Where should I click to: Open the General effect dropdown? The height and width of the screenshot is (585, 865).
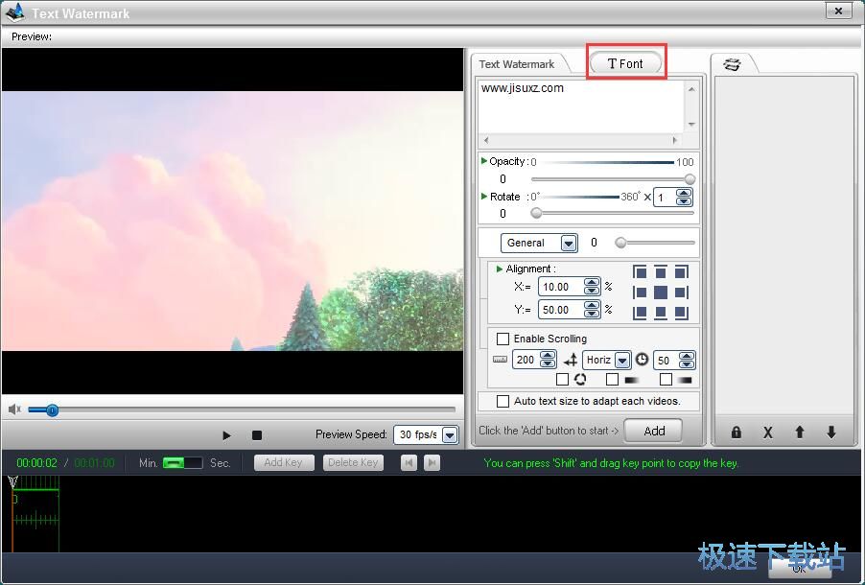[x=569, y=243]
